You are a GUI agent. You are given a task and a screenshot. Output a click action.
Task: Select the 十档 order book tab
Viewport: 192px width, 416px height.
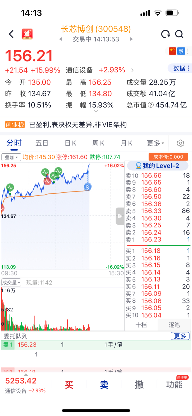[x=141, y=325]
